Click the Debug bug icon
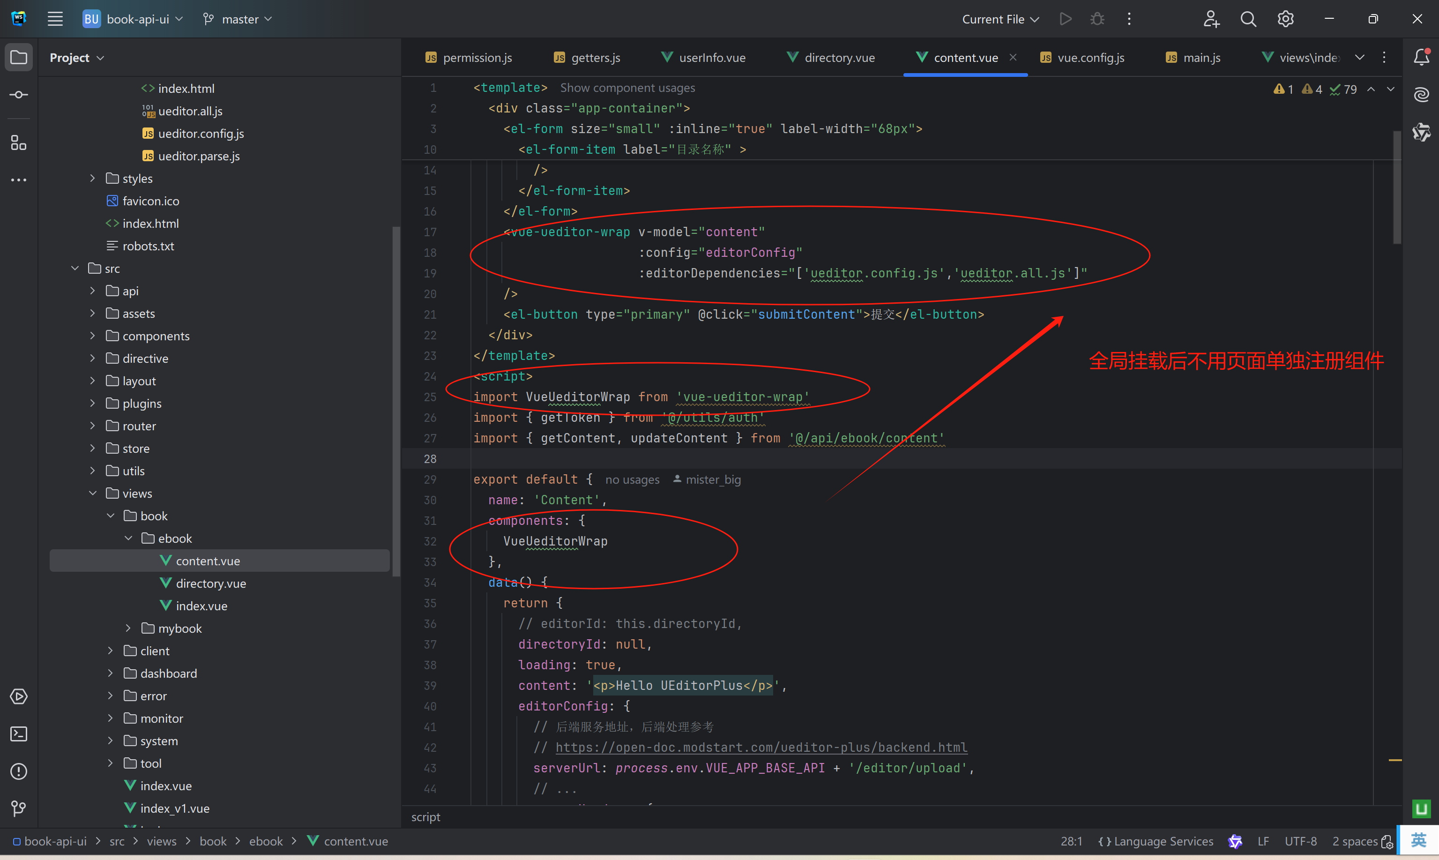The image size is (1439, 860). coord(1096,19)
